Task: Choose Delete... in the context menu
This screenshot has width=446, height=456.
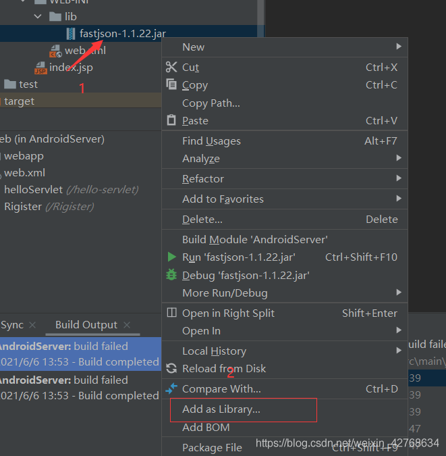Action: (x=285, y=220)
